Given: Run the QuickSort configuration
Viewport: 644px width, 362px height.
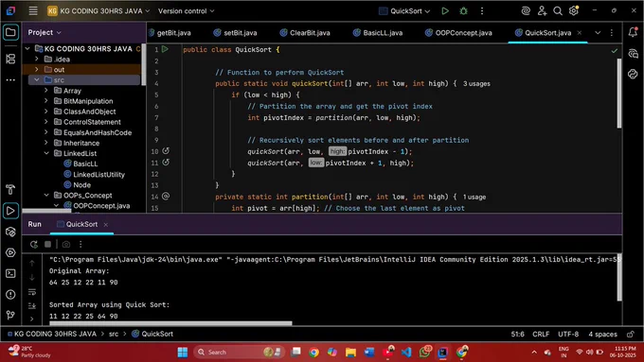Looking at the screenshot, I should 445,11.
